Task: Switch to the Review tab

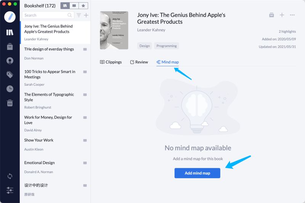Action: [x=139, y=62]
